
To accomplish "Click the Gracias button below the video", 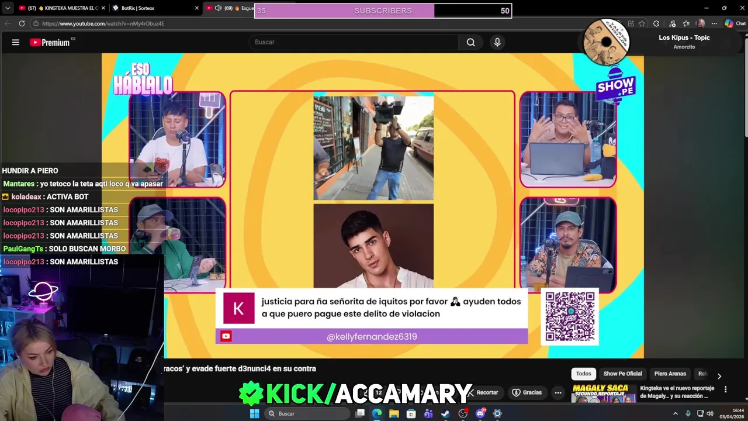I will tap(527, 392).
